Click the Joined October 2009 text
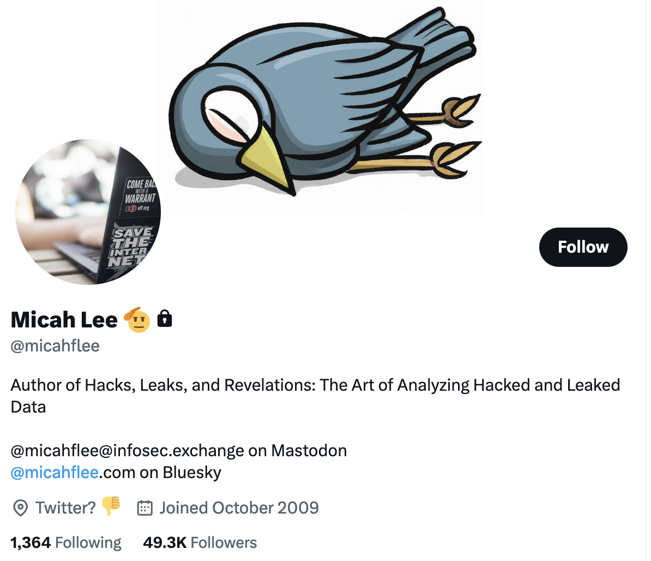 tap(239, 508)
